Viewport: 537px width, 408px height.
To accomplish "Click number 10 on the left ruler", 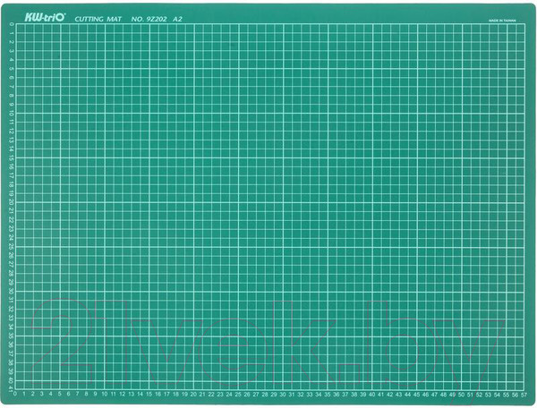I will tap(8, 113).
